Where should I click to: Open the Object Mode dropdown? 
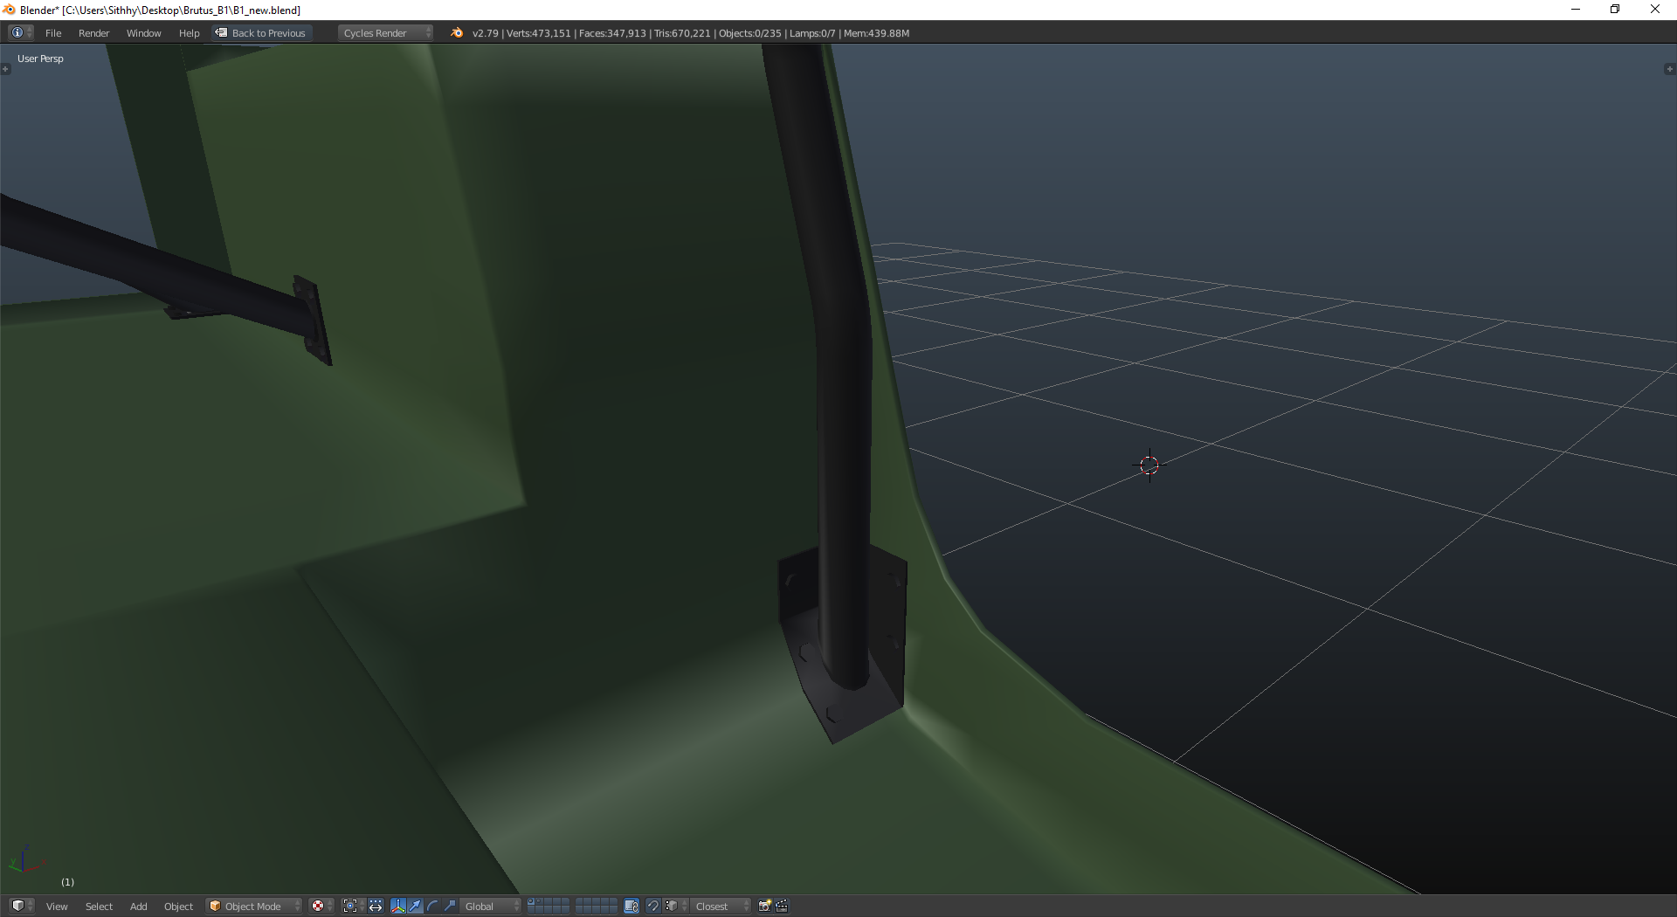(254, 906)
